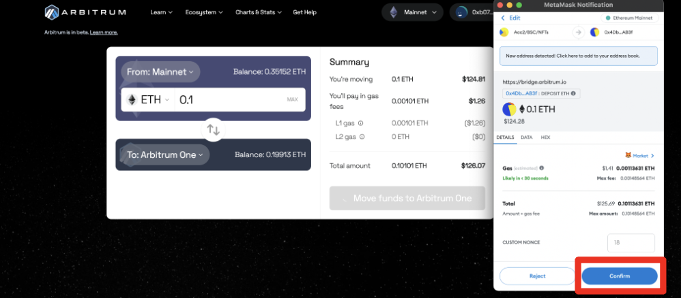Show info for L1 gas
Viewport: 681px width, 298px height.
(360, 123)
